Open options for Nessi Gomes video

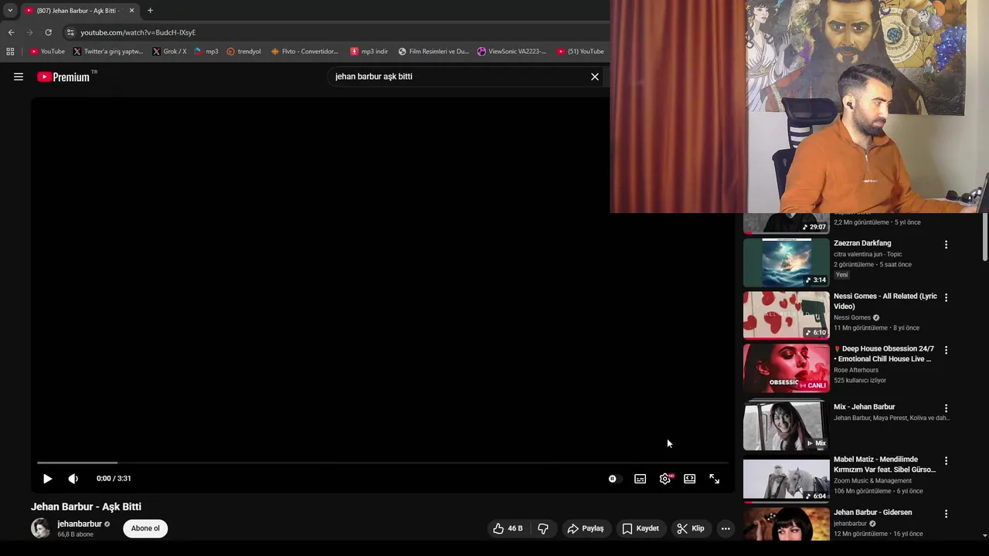tap(946, 297)
